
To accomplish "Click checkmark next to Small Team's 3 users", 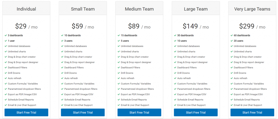I will point(62,41).
